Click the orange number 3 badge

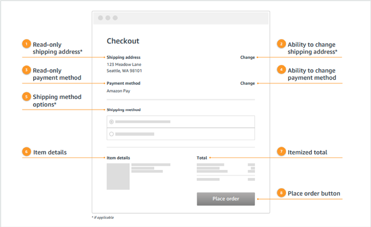pos(26,70)
